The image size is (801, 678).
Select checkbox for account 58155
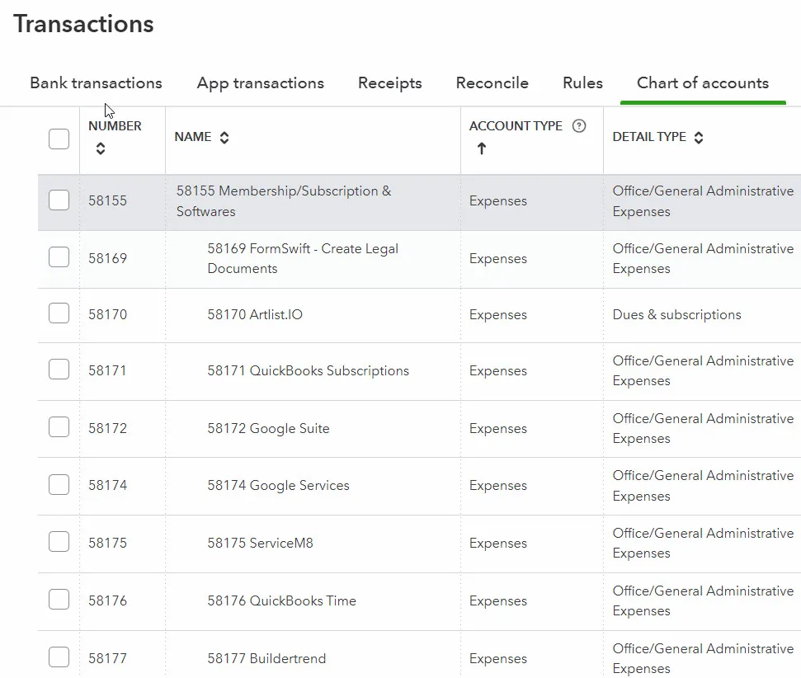tap(59, 200)
